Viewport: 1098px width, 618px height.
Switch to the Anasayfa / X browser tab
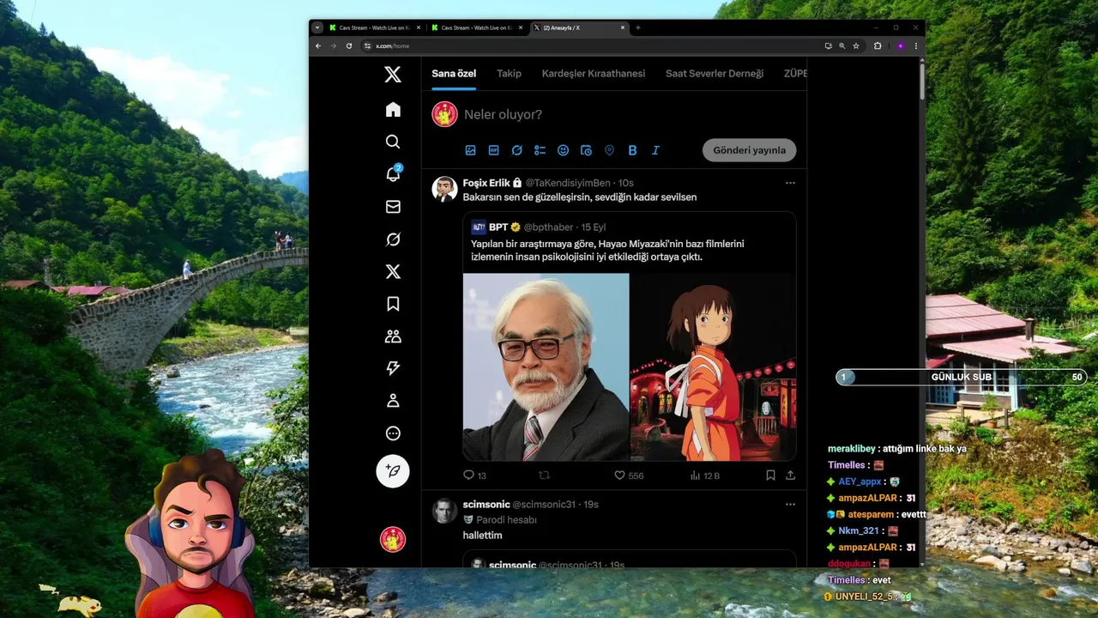[x=575, y=27]
